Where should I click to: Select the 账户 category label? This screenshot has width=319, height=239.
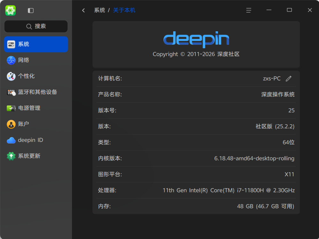(23, 124)
